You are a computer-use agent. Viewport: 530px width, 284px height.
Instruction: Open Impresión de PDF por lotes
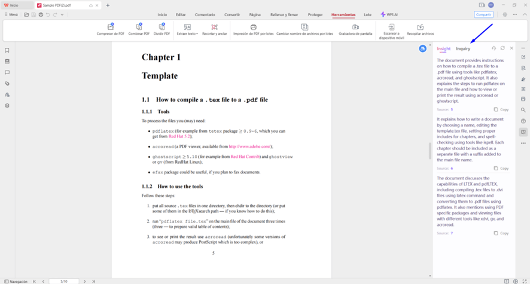pyautogui.click(x=253, y=29)
